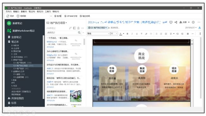Open the 笔记(N) menu

click(x=32, y=11)
